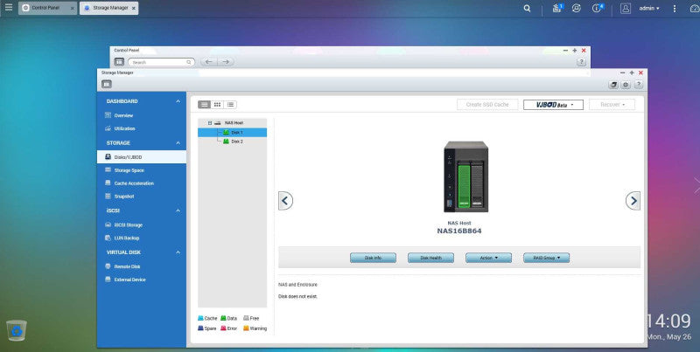Screen dimensions: 700x352
Task: Open the dashboard gauge icon at top right
Action: coord(695,9)
